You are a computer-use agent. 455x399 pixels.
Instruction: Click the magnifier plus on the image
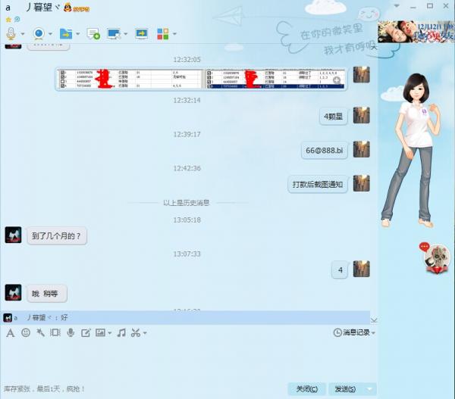click(x=337, y=80)
